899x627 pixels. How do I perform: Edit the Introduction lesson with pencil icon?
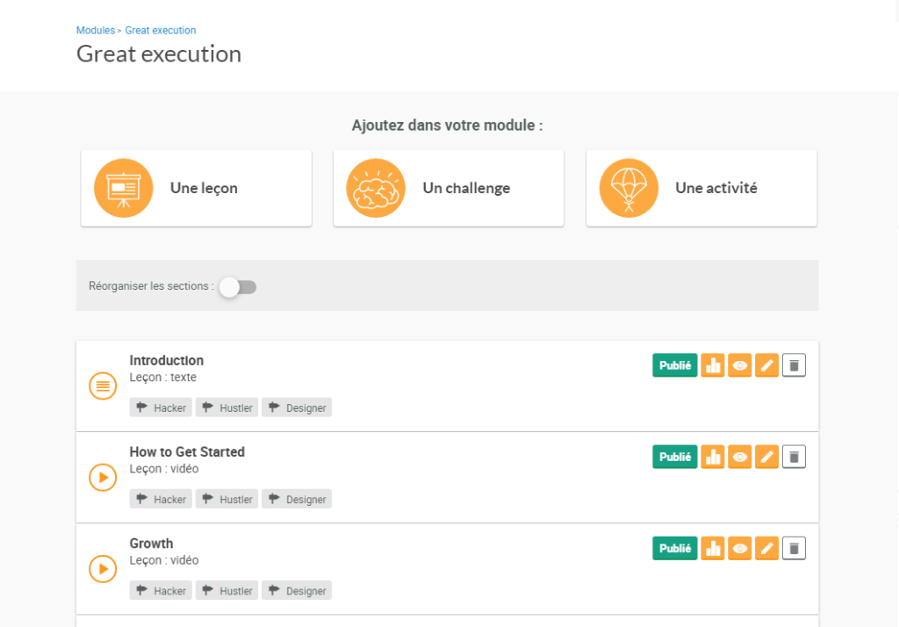pos(766,365)
